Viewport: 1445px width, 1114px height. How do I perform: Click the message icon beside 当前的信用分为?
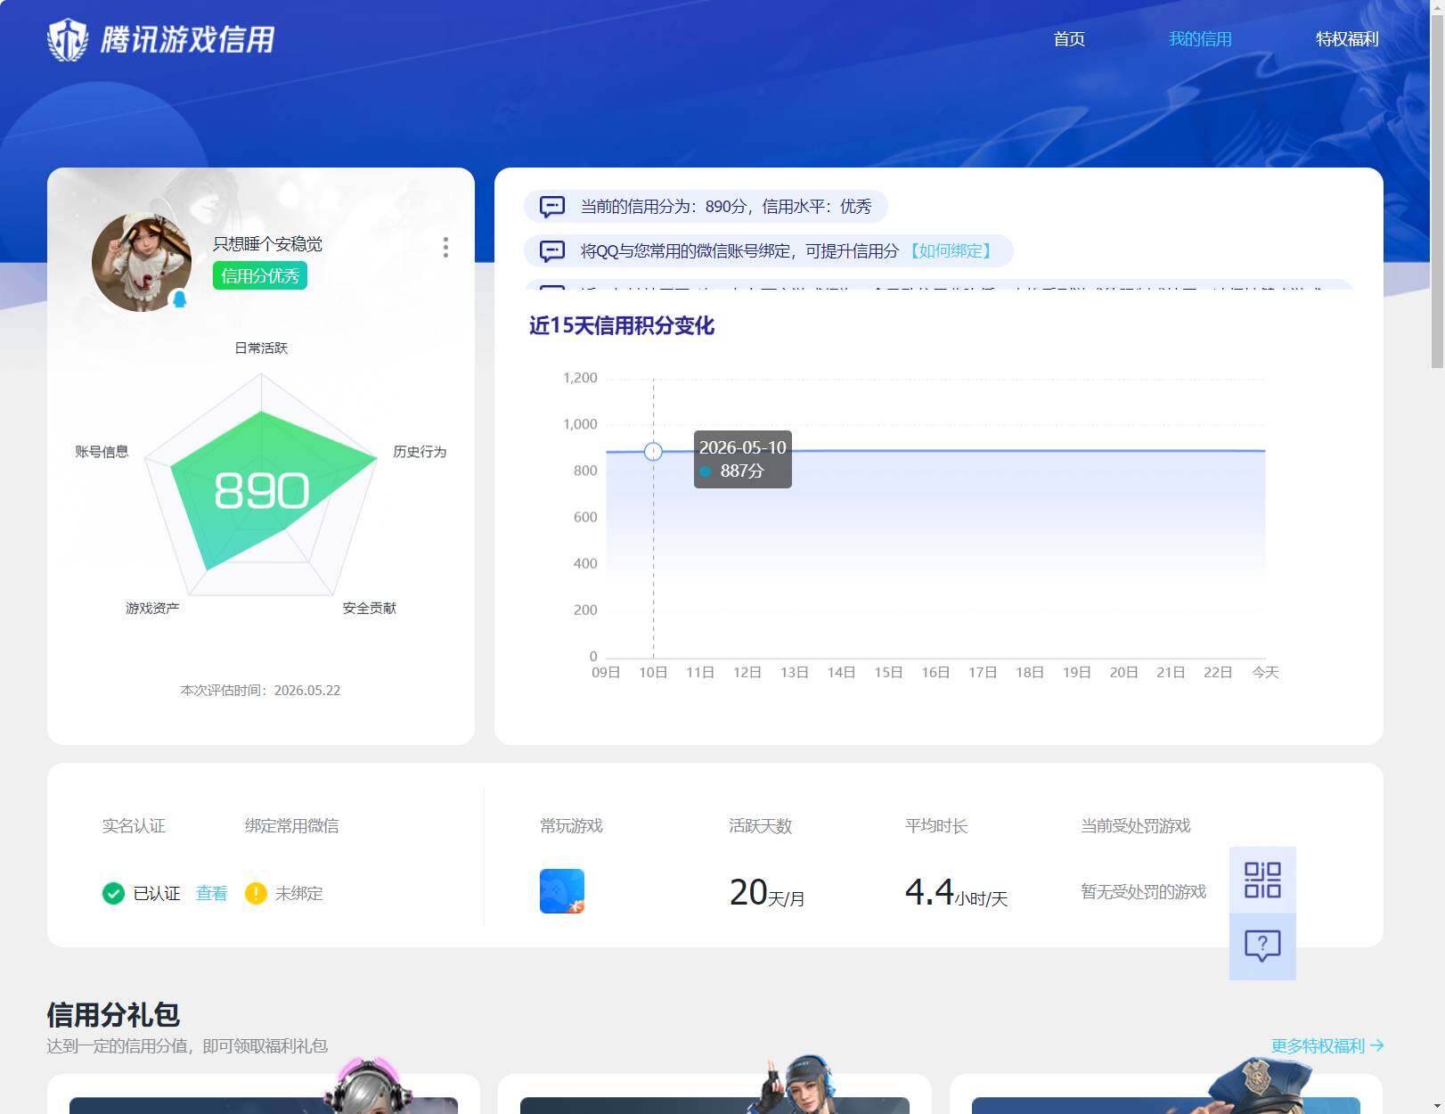point(552,207)
